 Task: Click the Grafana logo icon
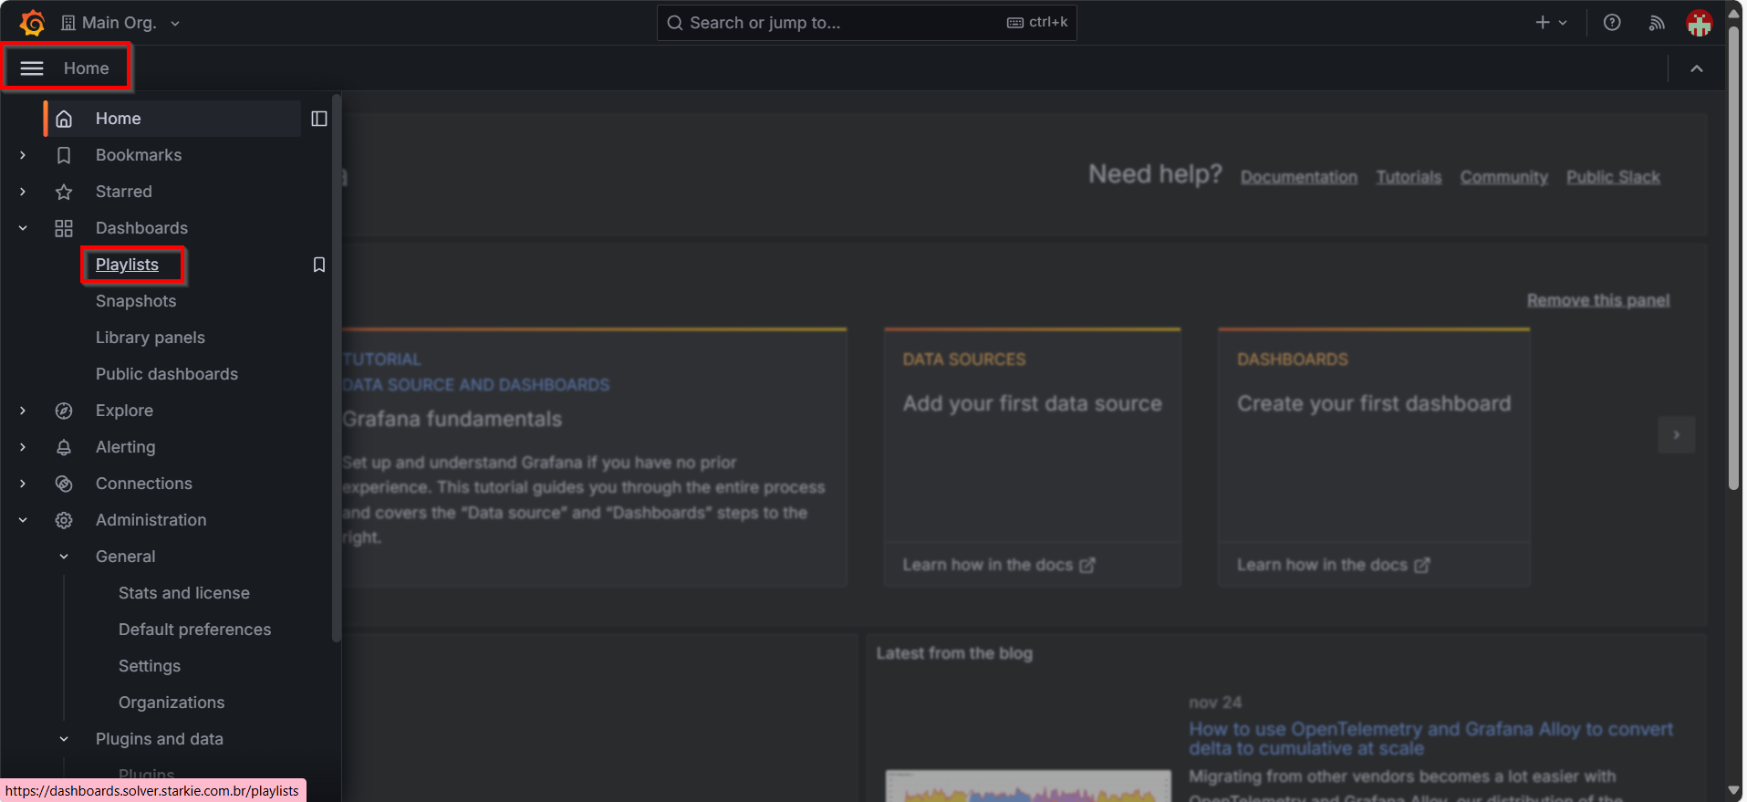(x=32, y=23)
